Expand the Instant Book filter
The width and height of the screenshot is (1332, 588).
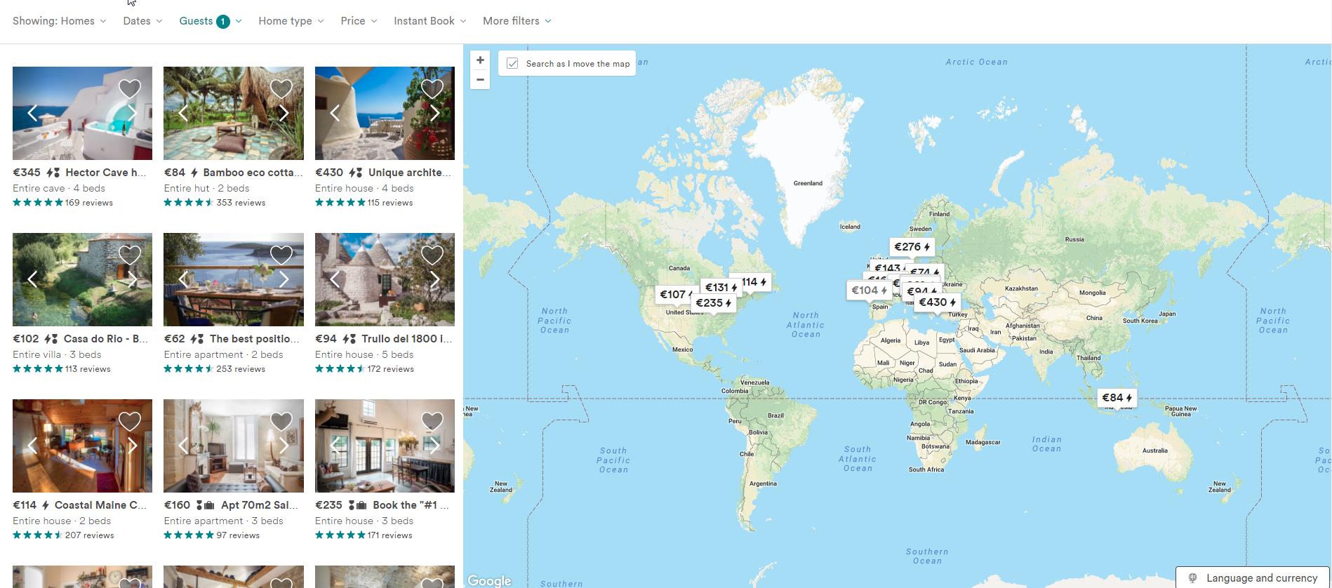[429, 21]
